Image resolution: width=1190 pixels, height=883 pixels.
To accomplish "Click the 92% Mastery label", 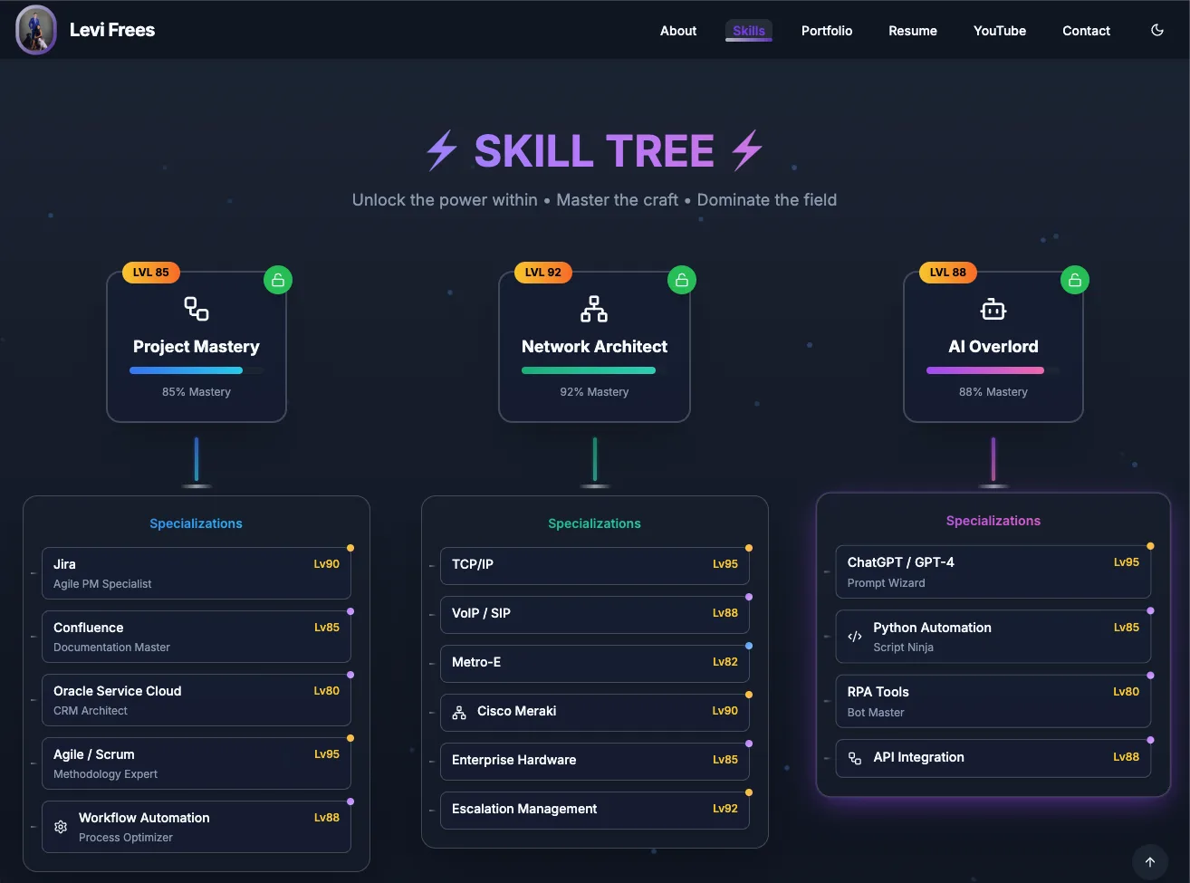I will click(594, 392).
